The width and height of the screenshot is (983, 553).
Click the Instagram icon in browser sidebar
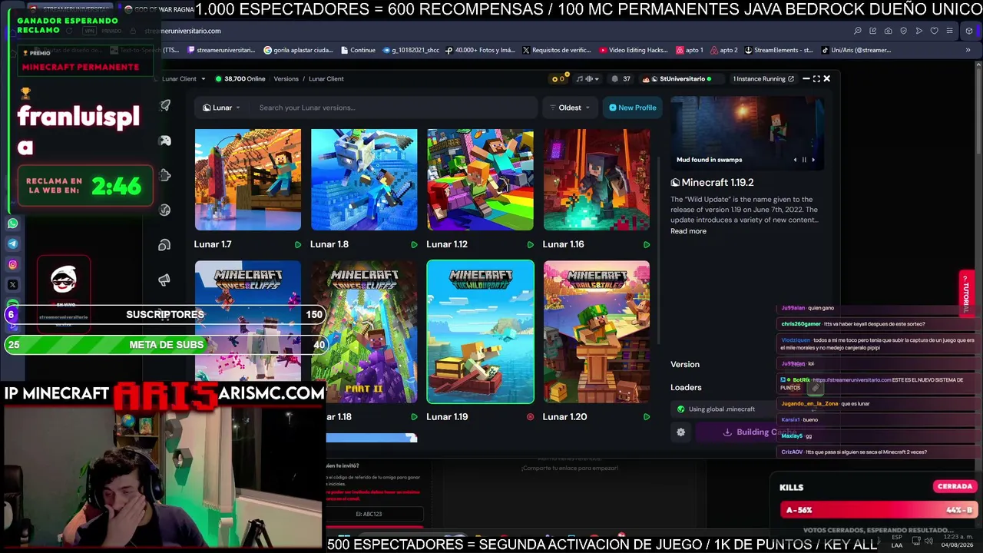pos(12,264)
